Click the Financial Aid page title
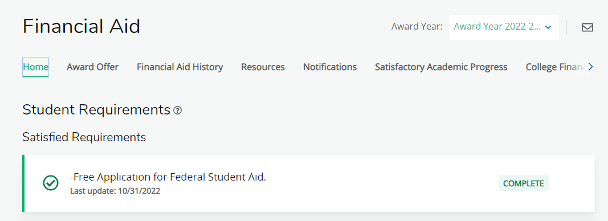This screenshot has height=221, width=608. [x=81, y=26]
